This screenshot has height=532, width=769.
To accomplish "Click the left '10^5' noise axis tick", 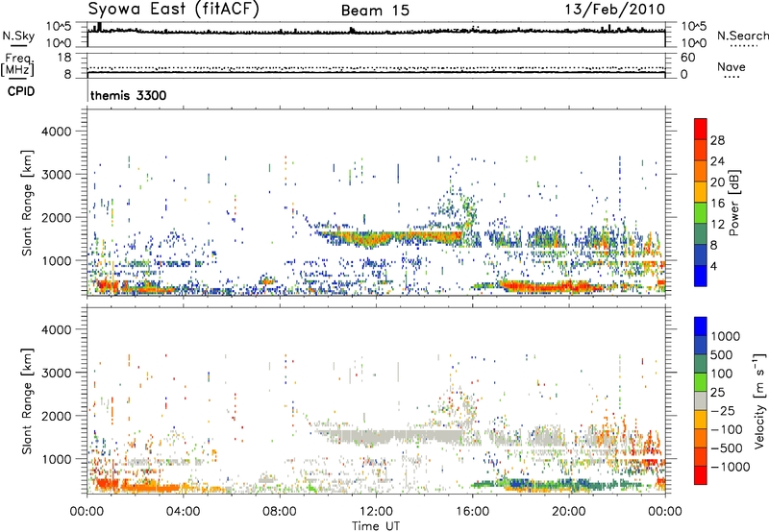I will pos(59,26).
